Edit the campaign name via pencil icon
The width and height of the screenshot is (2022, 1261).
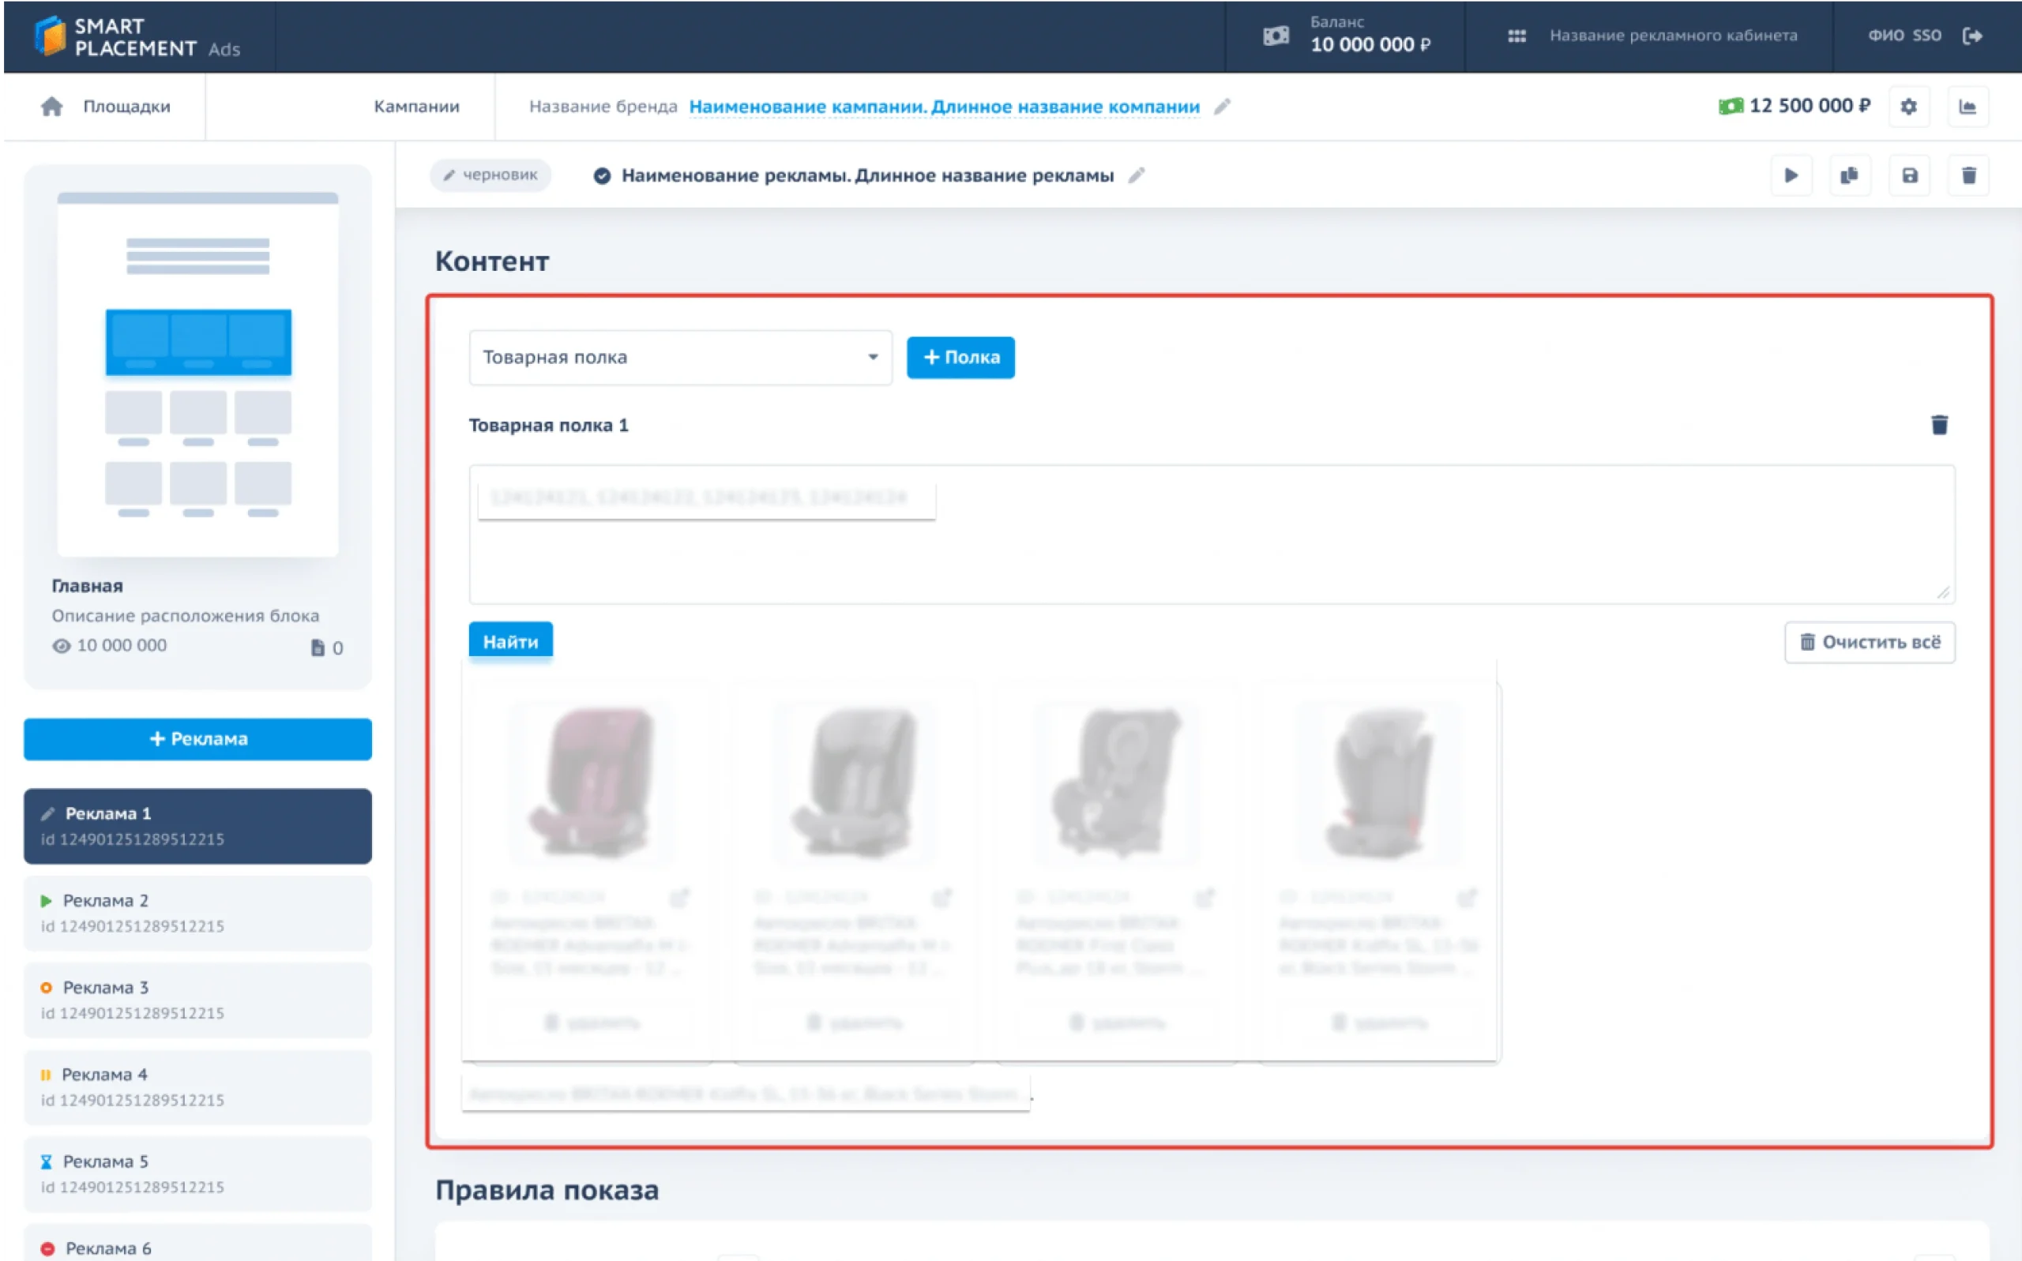click(1222, 107)
